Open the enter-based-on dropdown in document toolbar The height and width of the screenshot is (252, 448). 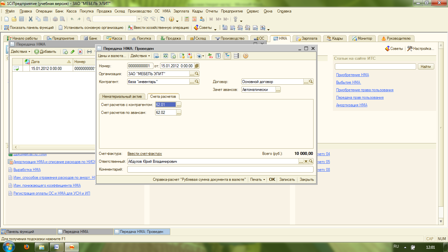[x=200, y=56]
